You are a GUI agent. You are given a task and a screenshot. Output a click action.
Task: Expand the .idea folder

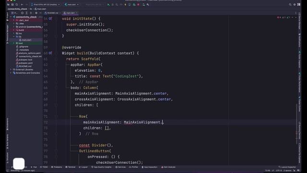[x=14, y=24]
